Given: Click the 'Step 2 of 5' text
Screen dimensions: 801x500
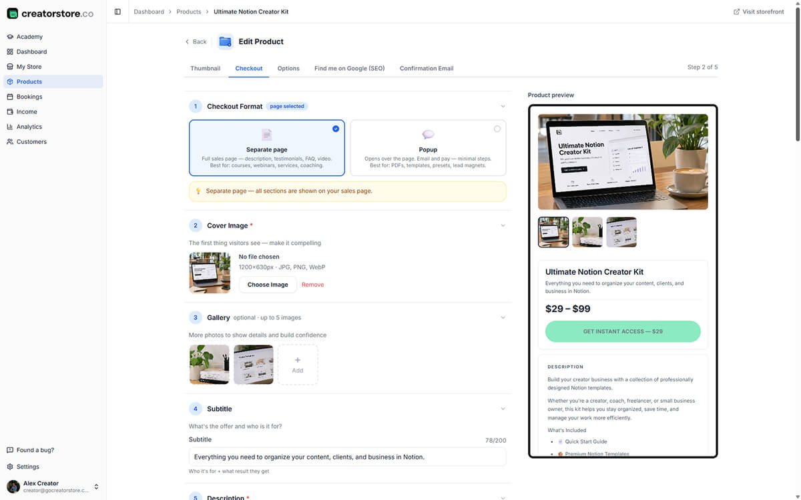Looking at the screenshot, I should (702, 67).
